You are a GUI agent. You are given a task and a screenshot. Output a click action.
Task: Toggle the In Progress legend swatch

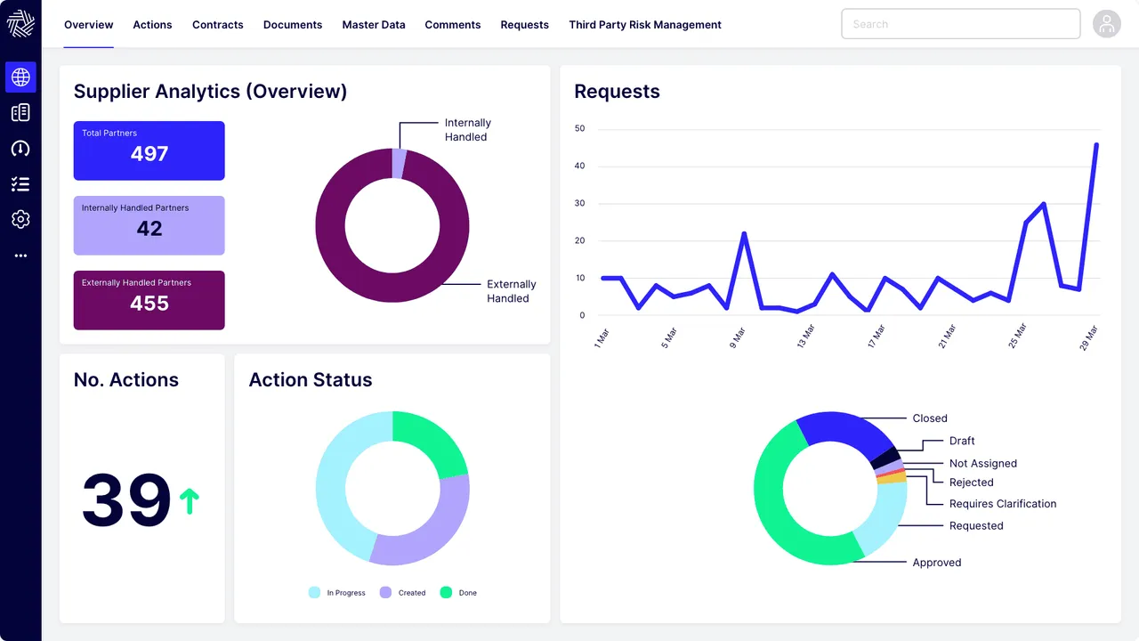(314, 592)
